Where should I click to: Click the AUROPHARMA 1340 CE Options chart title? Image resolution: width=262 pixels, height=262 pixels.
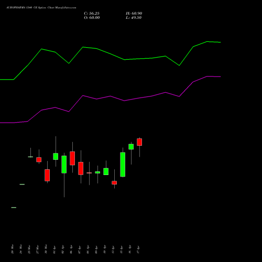click(41, 8)
